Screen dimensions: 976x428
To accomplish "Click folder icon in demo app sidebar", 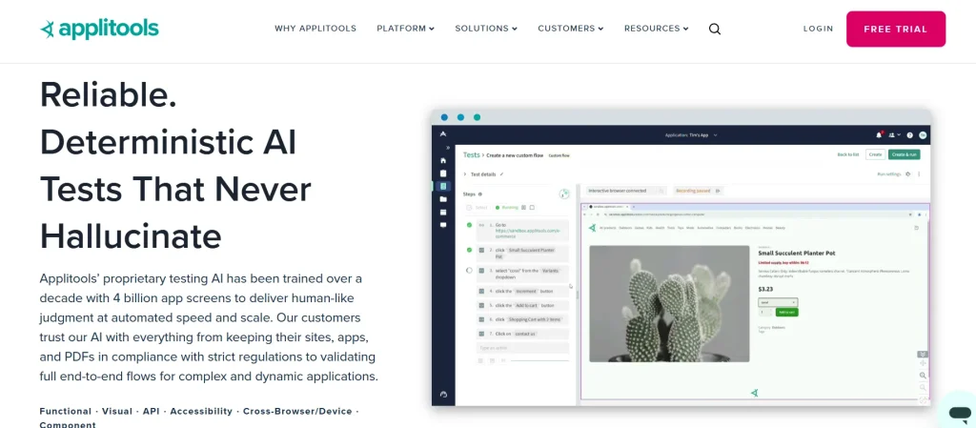I will [443, 199].
